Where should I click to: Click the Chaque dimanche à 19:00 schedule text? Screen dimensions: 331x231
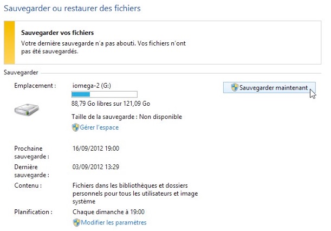click(x=109, y=212)
